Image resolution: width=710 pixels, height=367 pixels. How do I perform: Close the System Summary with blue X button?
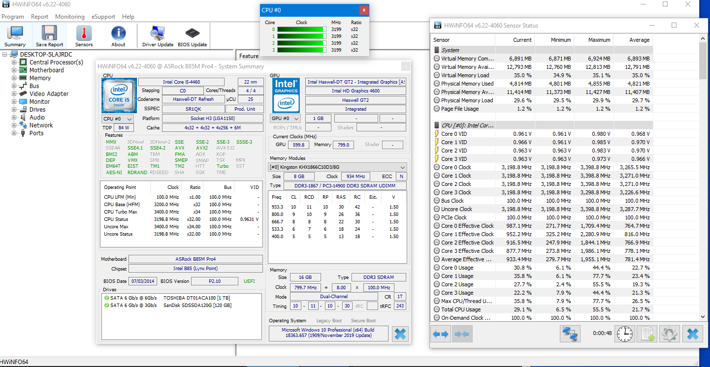pyautogui.click(x=400, y=334)
